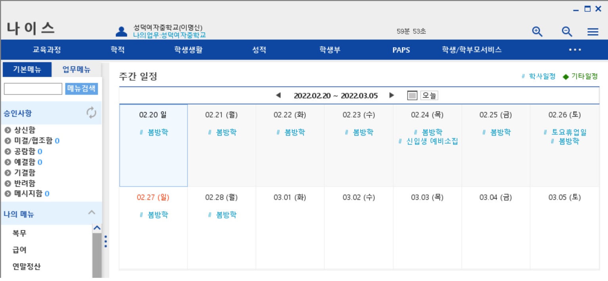
Task: Go to previous week with left arrow
Action: pyautogui.click(x=278, y=95)
